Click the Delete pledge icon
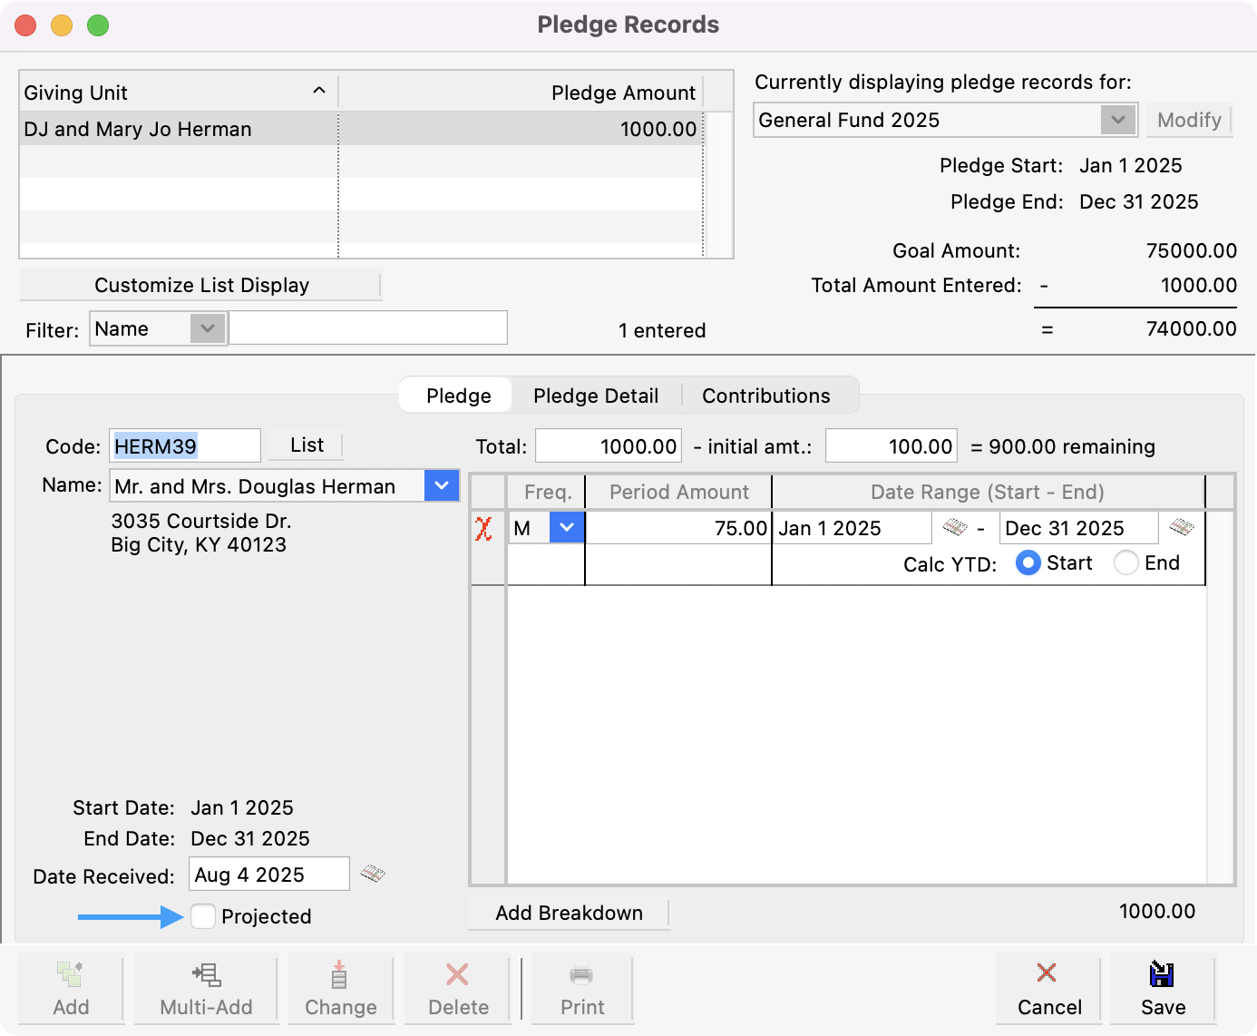The height and width of the screenshot is (1036, 1257). point(458,975)
